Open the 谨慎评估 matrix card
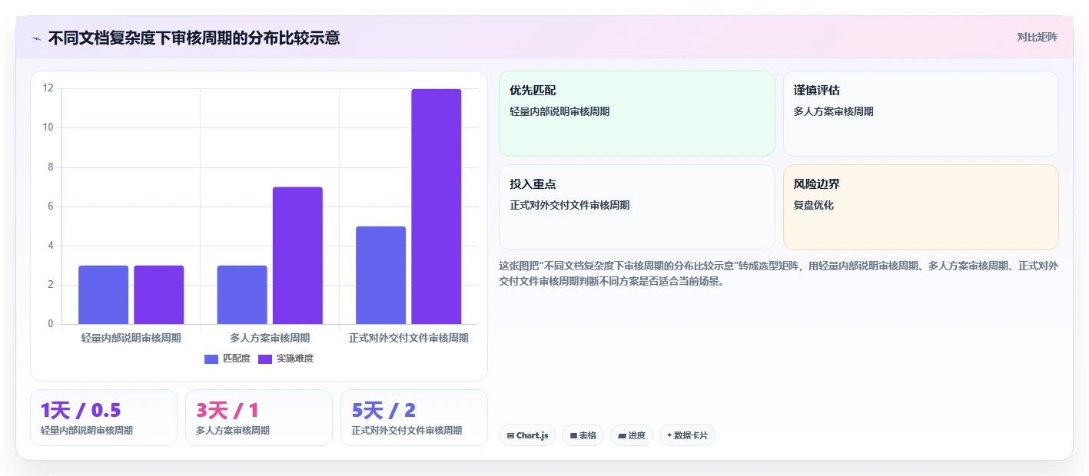Screen dimensions: 1089x476 click(x=921, y=114)
